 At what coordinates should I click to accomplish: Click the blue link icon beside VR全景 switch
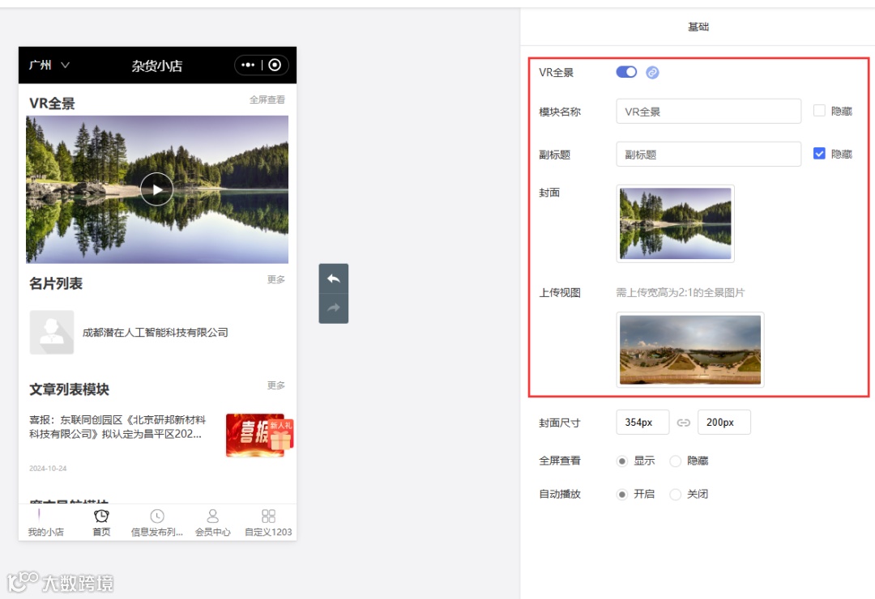coord(651,73)
